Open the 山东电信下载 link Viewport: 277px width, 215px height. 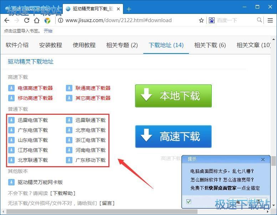coord(33,140)
